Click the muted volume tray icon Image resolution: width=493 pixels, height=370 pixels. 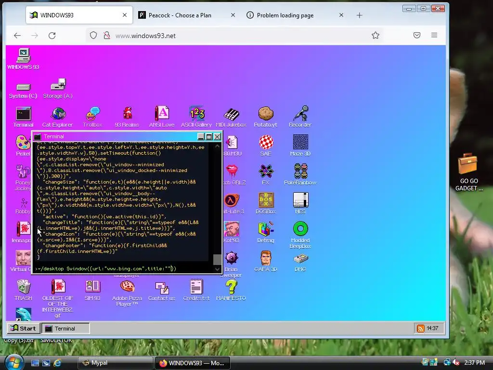tap(456, 363)
